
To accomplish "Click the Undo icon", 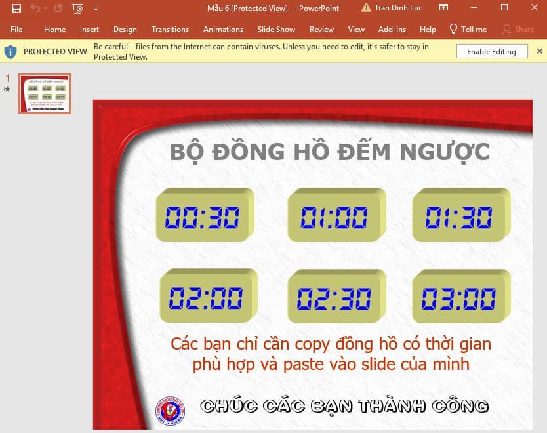I will 35,8.
